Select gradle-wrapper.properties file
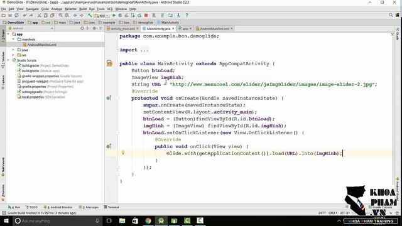 coord(50,76)
